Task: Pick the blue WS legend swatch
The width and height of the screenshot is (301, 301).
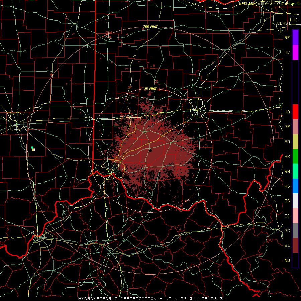Action: pos(295,186)
